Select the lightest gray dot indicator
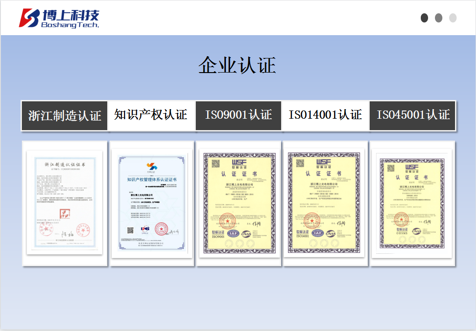476x331 pixels. (453, 18)
